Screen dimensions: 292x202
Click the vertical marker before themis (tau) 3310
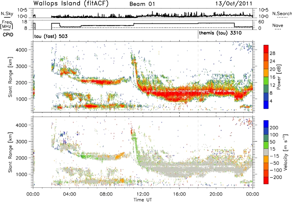tap(198, 35)
